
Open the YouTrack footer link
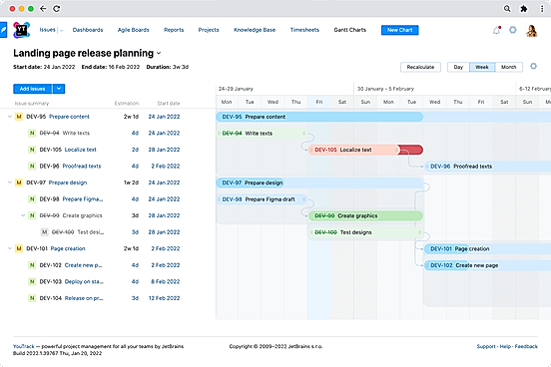point(24,346)
